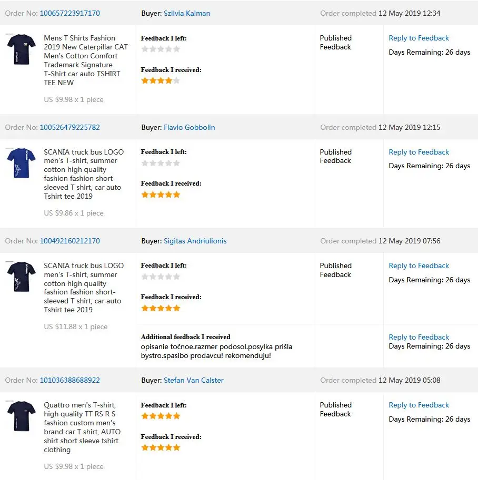This screenshot has width=478, height=480.
Task: Open buyer Stefan Van Calster's profile
Action: point(193,380)
